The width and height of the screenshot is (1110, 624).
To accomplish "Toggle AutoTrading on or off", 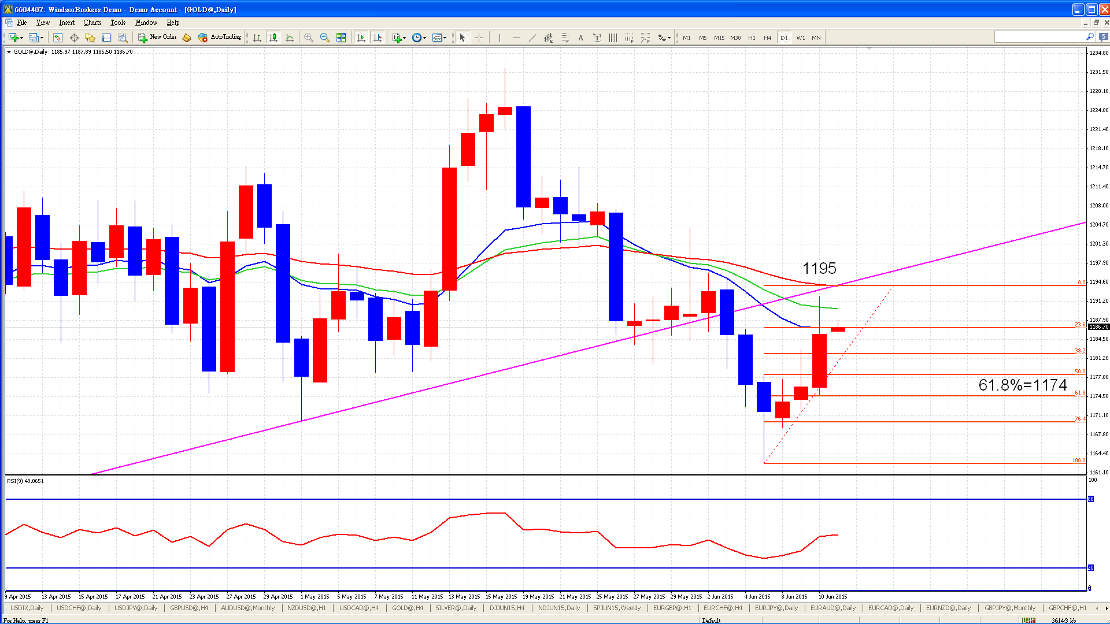I will (220, 38).
